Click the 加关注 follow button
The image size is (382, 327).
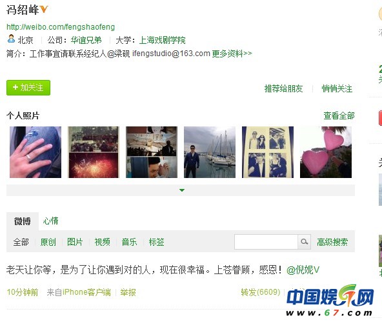[x=28, y=88]
